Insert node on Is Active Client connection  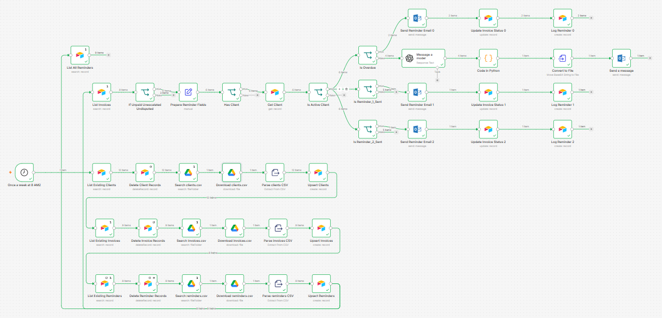pos(340,89)
